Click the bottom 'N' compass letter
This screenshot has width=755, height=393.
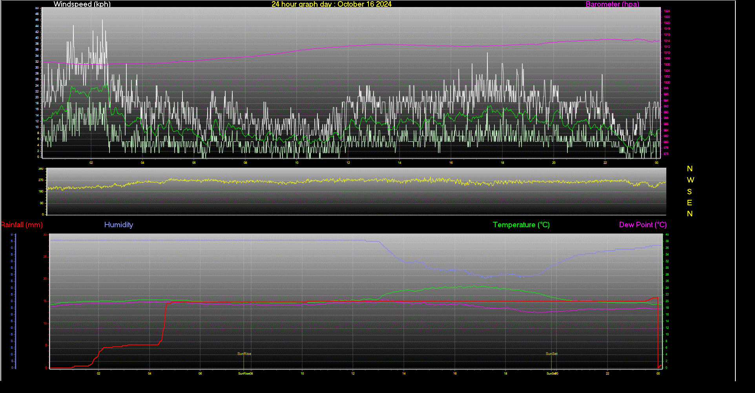point(690,214)
